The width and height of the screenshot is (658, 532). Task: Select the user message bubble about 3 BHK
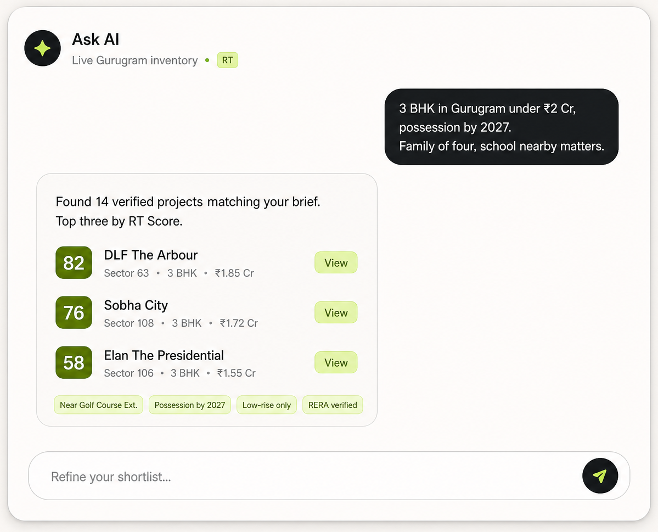pyautogui.click(x=502, y=127)
